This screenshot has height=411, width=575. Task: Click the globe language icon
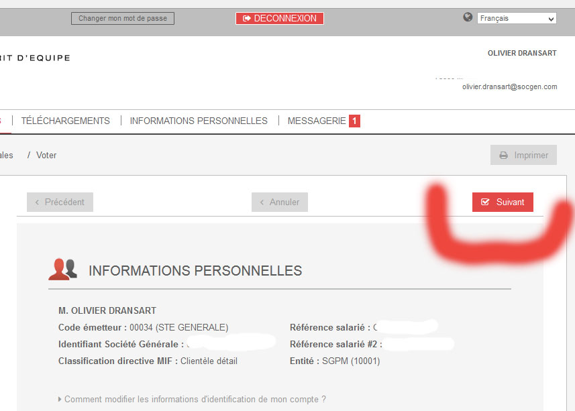pyautogui.click(x=468, y=17)
